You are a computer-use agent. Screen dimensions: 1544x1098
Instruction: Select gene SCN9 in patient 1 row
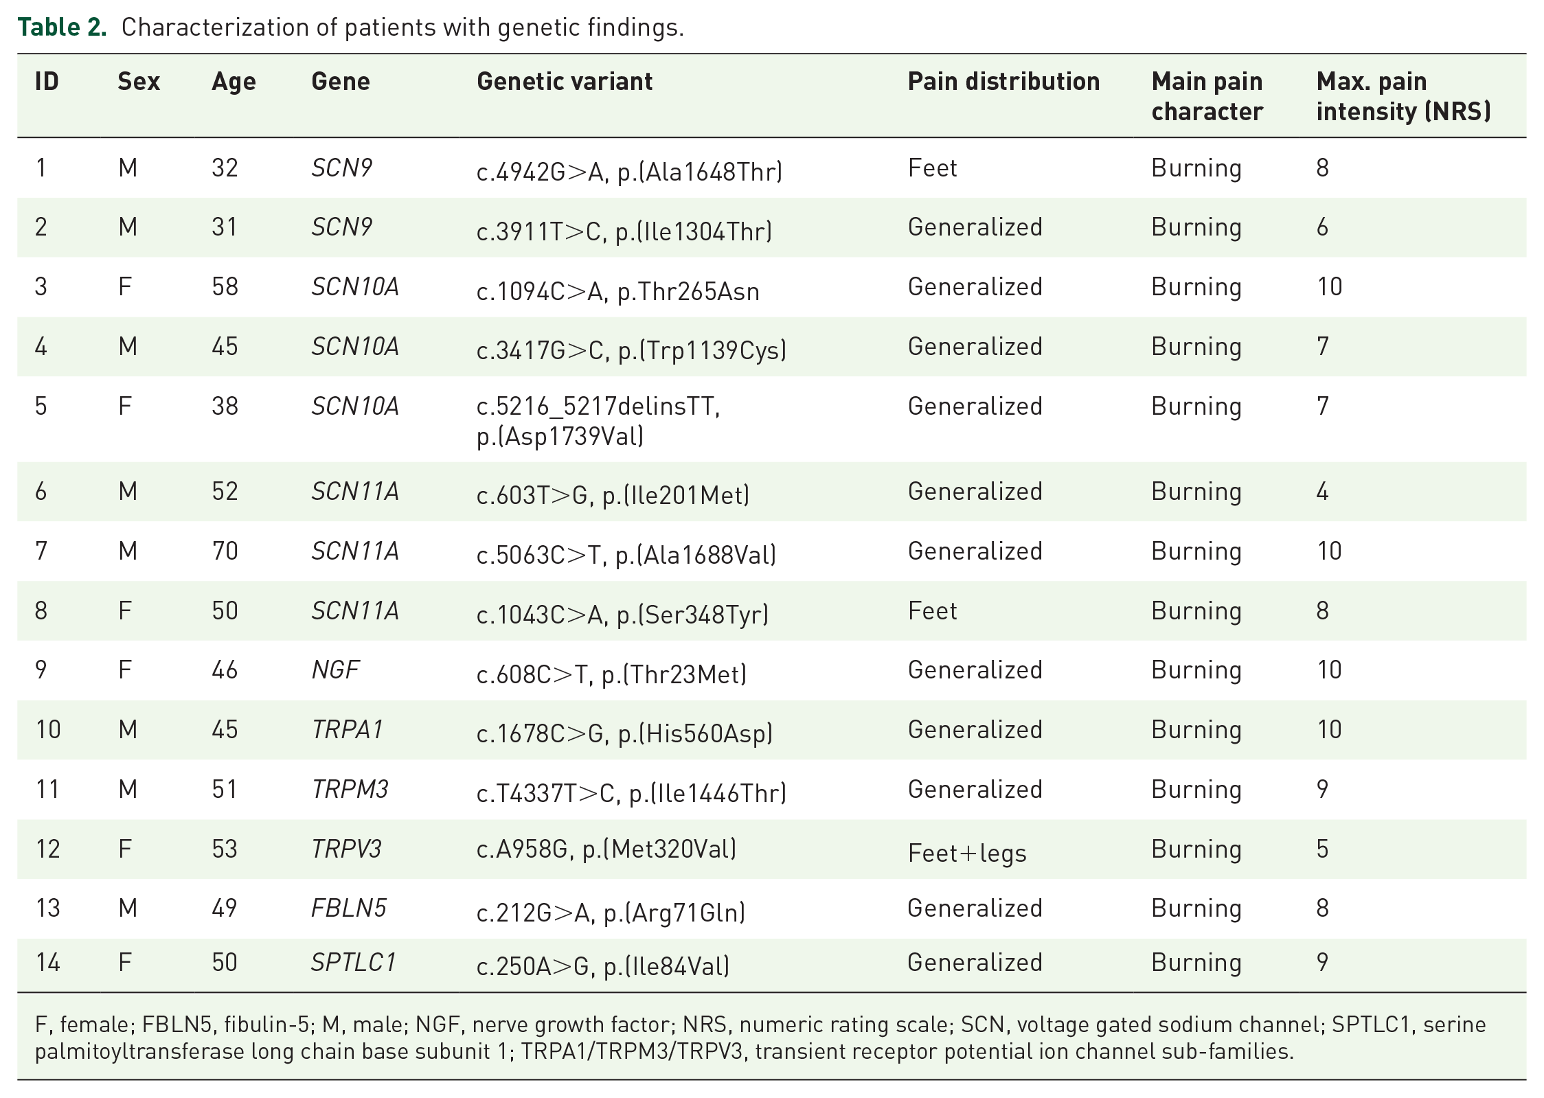click(341, 168)
